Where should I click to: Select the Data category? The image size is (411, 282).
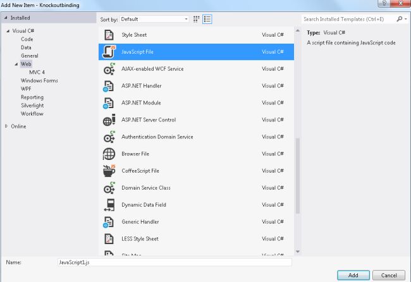tap(26, 47)
